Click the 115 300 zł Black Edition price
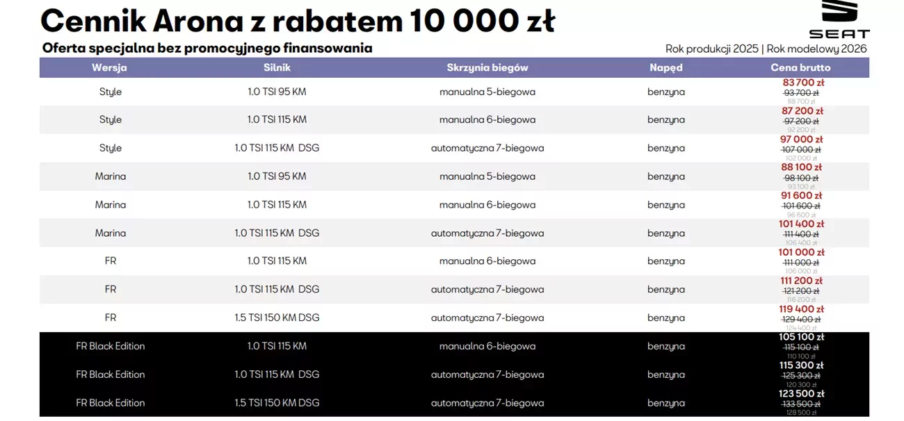The height and width of the screenshot is (421, 904). [801, 365]
